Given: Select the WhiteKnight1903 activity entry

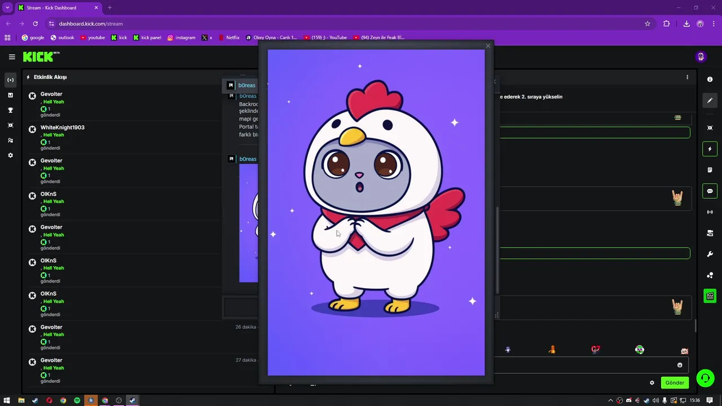Looking at the screenshot, I should 124,138.
